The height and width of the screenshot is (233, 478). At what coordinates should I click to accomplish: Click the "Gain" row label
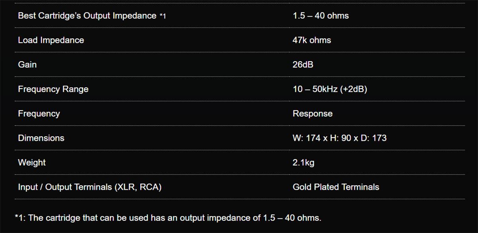(x=27, y=64)
